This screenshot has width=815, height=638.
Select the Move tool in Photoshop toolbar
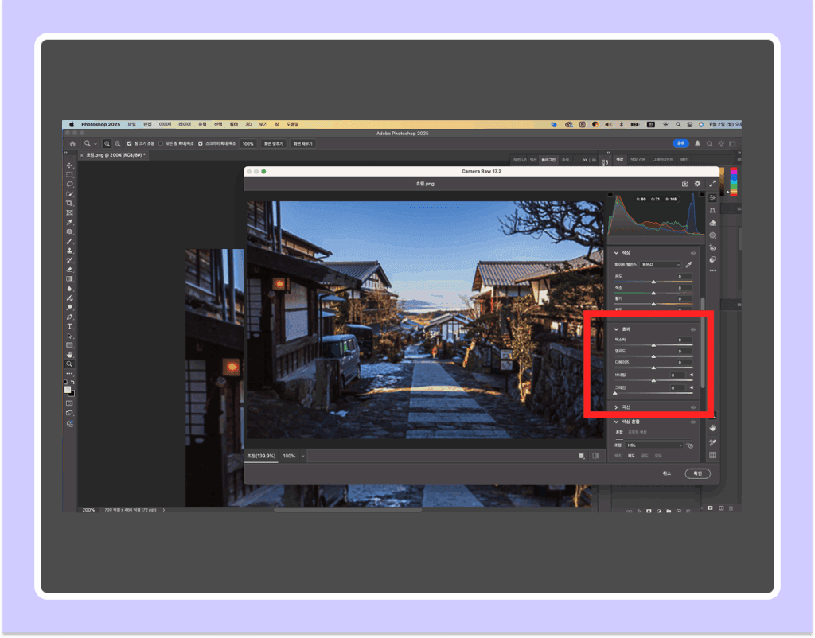[x=69, y=165]
